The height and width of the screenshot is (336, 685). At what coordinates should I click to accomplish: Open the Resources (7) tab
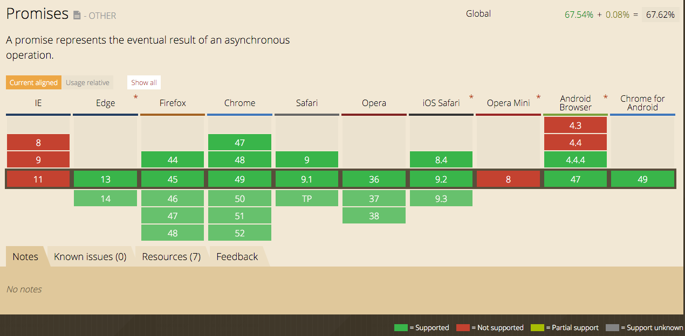click(x=171, y=256)
